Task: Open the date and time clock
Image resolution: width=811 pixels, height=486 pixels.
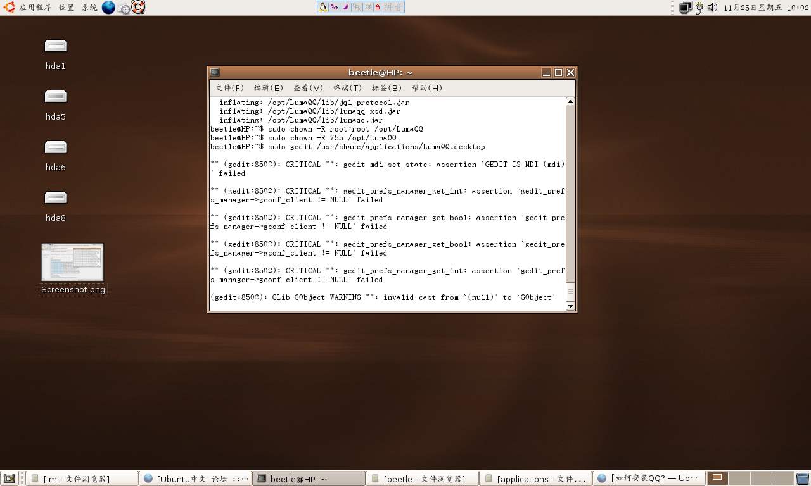Action: pos(766,8)
